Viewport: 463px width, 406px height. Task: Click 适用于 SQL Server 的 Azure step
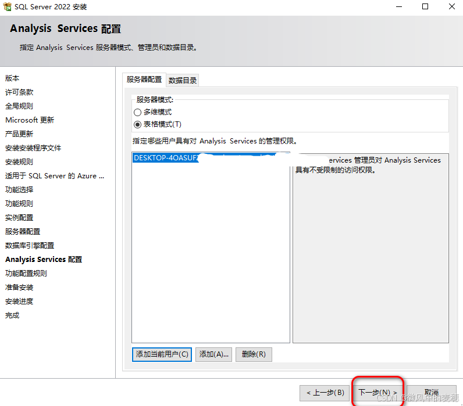[x=55, y=176]
